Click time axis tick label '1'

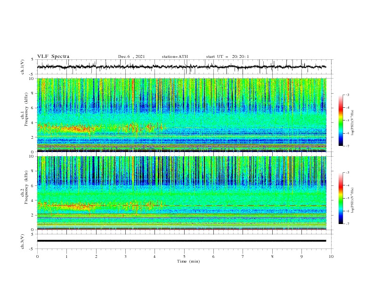pyautogui.click(x=66, y=256)
